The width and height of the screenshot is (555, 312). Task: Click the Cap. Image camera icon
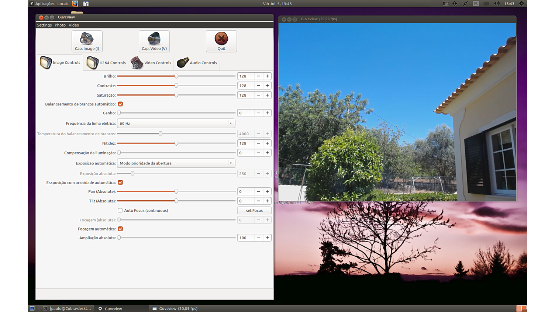(x=87, y=38)
